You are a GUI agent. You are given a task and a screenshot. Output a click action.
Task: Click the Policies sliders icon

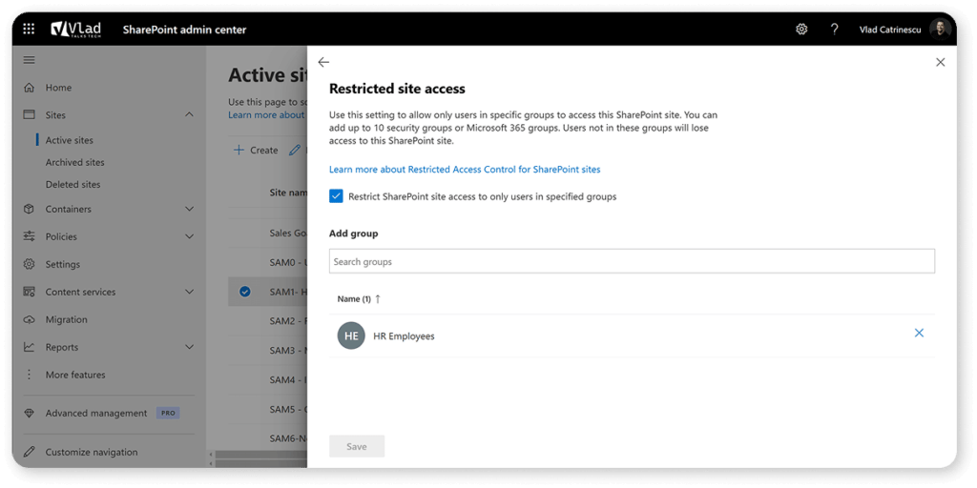click(x=29, y=236)
